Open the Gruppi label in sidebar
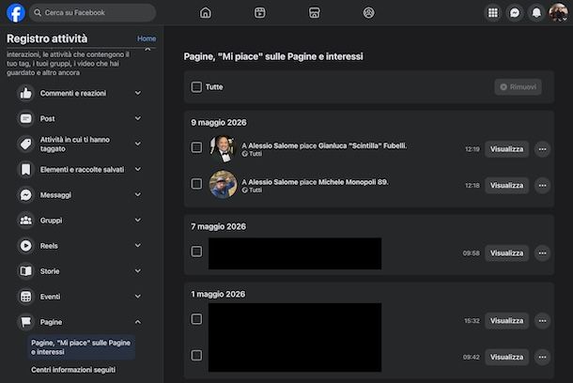This screenshot has height=383, width=573. tap(51, 221)
